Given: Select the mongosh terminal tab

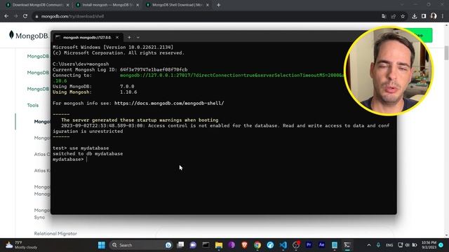Looking at the screenshot, I should click(x=87, y=37).
